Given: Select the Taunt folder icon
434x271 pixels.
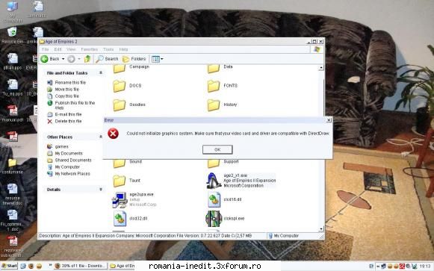Looking at the screenshot, I should pyautogui.click(x=120, y=181).
